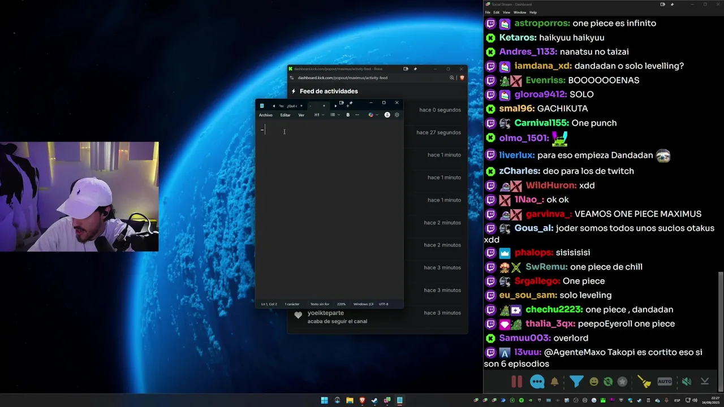Click Samuu003 username in chat
Viewport: 724px width, 407px height.
tap(525, 338)
